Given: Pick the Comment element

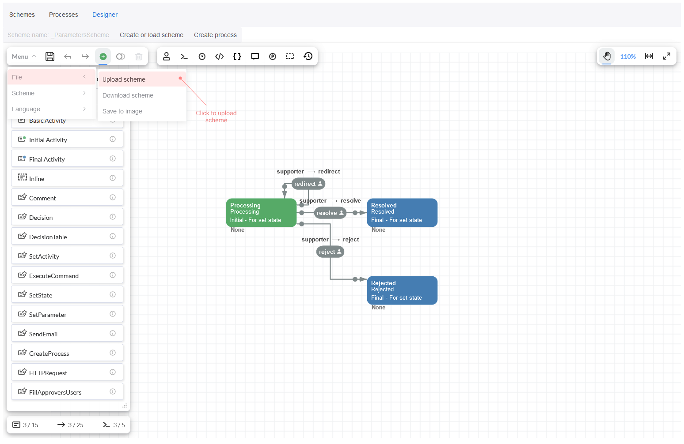Looking at the screenshot, I should click(67, 198).
